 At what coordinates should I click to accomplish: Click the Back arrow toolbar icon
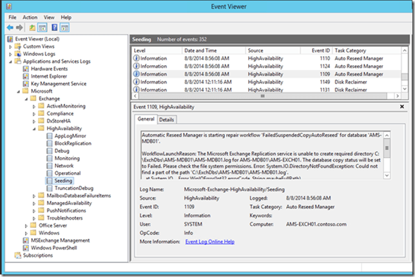click(x=10, y=28)
